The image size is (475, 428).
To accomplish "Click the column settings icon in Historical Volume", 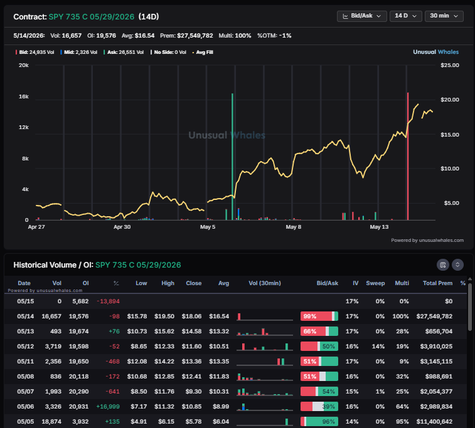I will point(442,265).
